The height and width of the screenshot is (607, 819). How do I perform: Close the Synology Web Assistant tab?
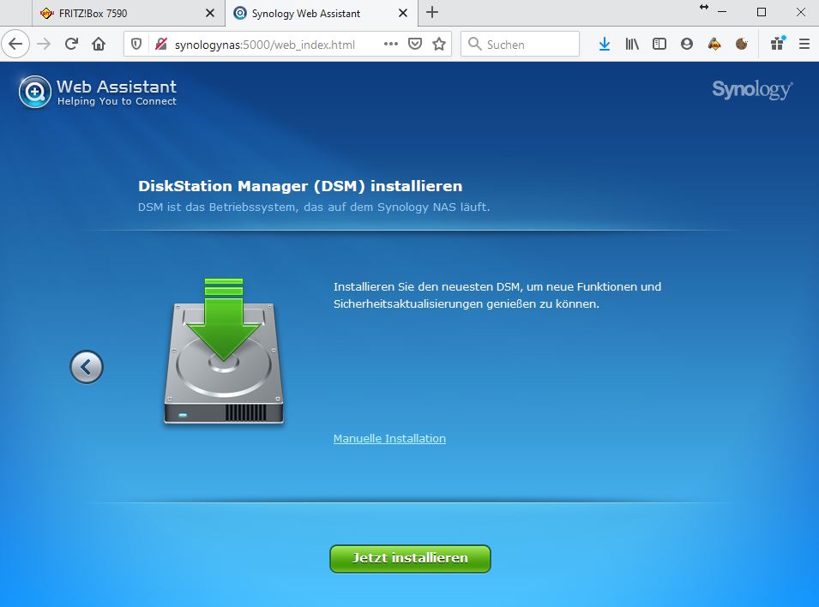[403, 13]
